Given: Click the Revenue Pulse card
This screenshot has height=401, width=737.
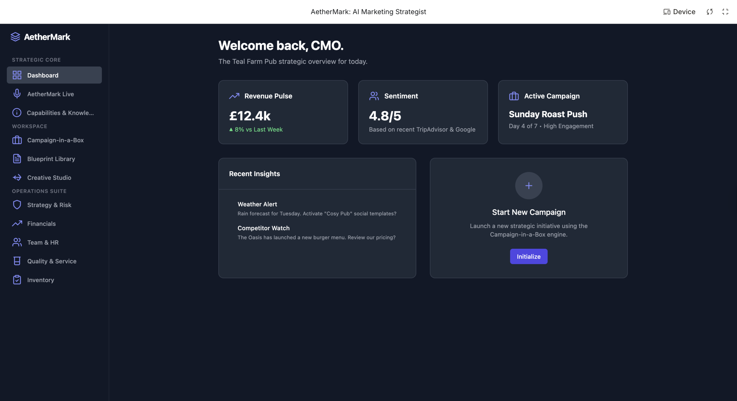Looking at the screenshot, I should [x=283, y=112].
